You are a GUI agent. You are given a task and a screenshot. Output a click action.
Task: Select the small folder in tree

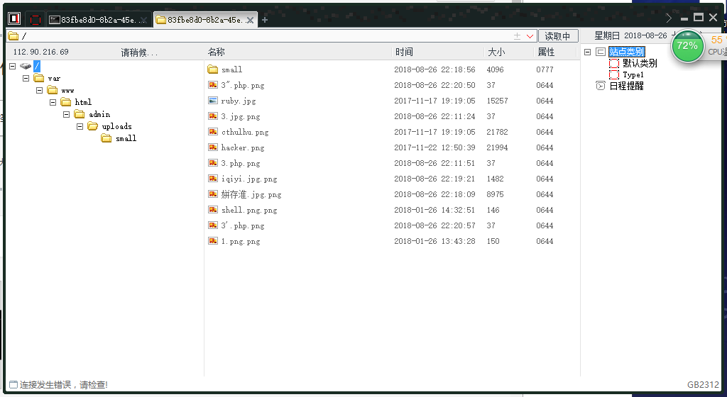(126, 138)
